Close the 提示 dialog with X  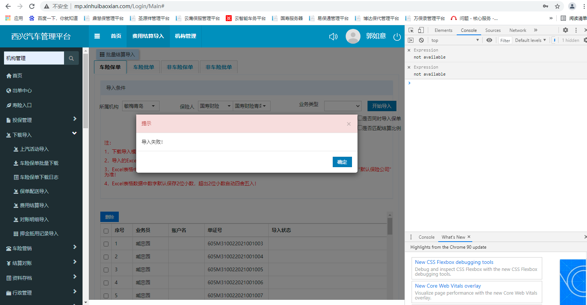tap(349, 124)
